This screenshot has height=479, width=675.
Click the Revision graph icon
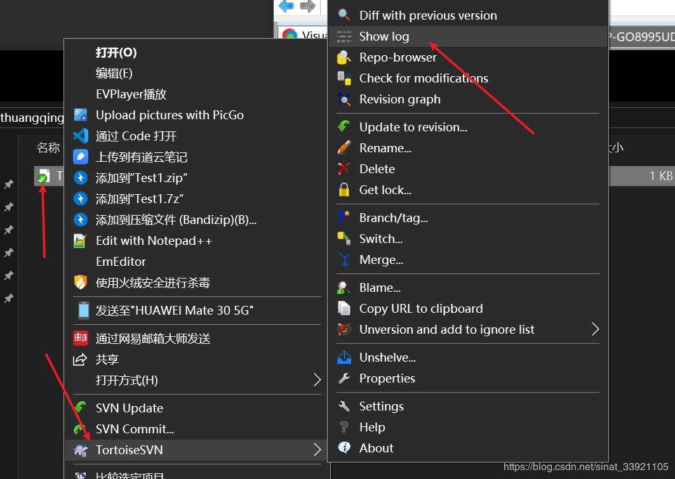[344, 99]
